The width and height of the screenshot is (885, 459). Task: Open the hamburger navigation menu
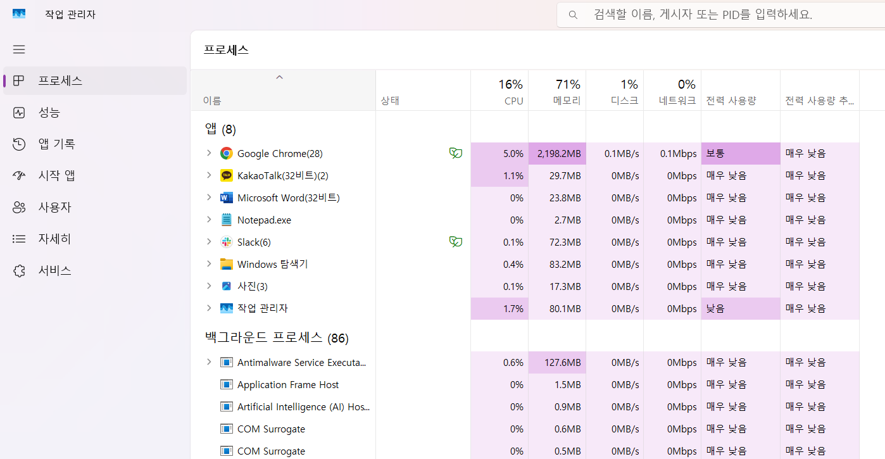(19, 49)
